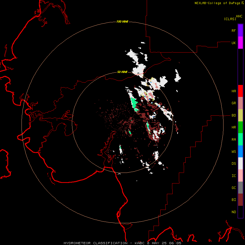Click the GC gray legend swatch
This screenshot has height=245, width=245.
click(240, 188)
